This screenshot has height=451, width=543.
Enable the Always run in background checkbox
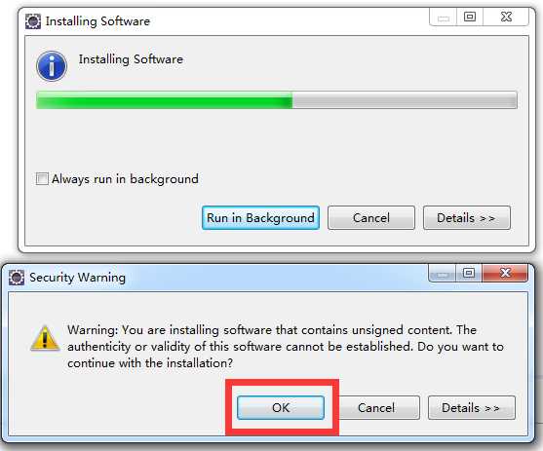pyautogui.click(x=42, y=179)
